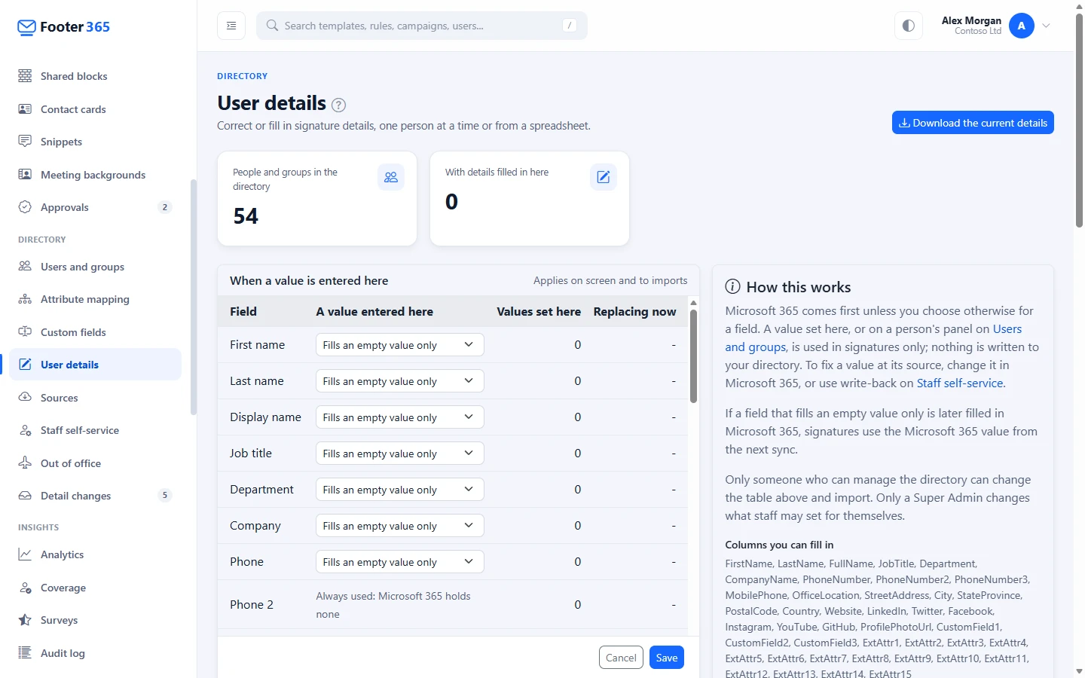Click the badge showing 5 on Detail changes
The width and height of the screenshot is (1085, 678).
(x=165, y=495)
